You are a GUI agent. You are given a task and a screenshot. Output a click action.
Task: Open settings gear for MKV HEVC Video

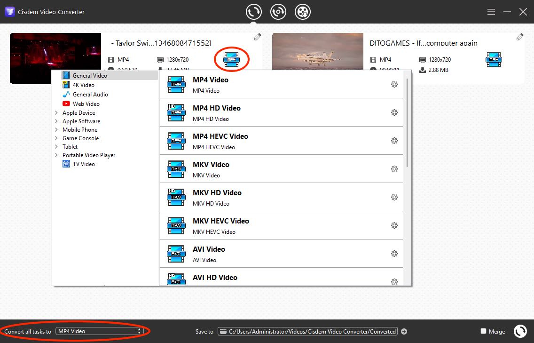394,225
